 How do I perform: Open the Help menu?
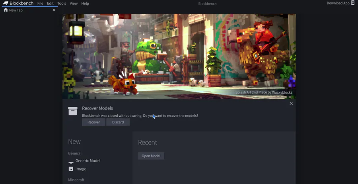85,4
